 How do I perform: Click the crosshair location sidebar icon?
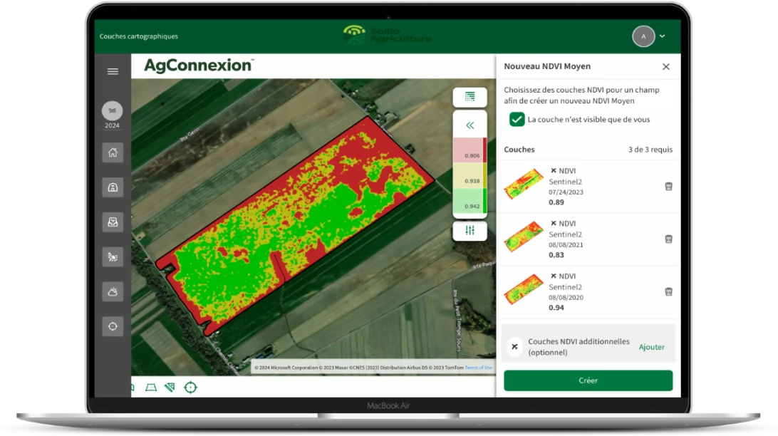(113, 326)
